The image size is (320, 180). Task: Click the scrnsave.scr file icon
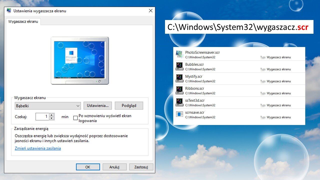(179, 114)
